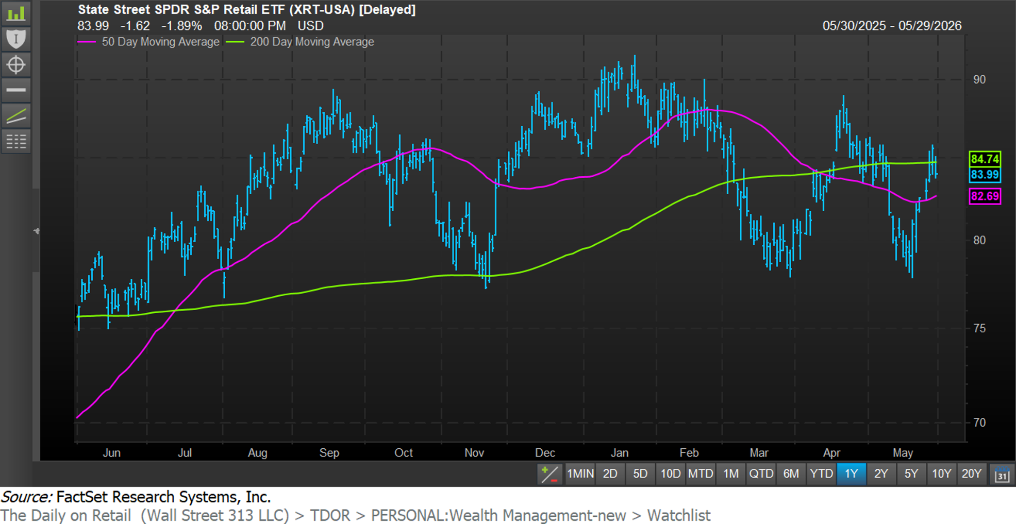Image resolution: width=1016 pixels, height=524 pixels.
Task: Select the 1M time range
Action: [731, 474]
